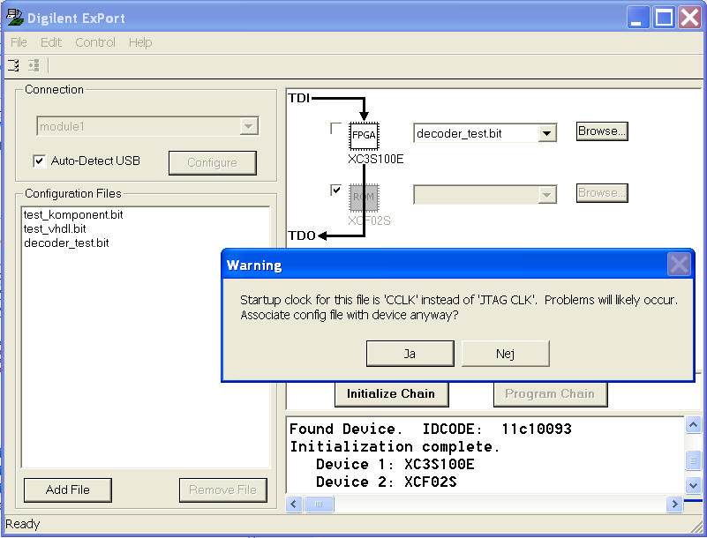Uncheck the ROM device checkbox

click(336, 191)
